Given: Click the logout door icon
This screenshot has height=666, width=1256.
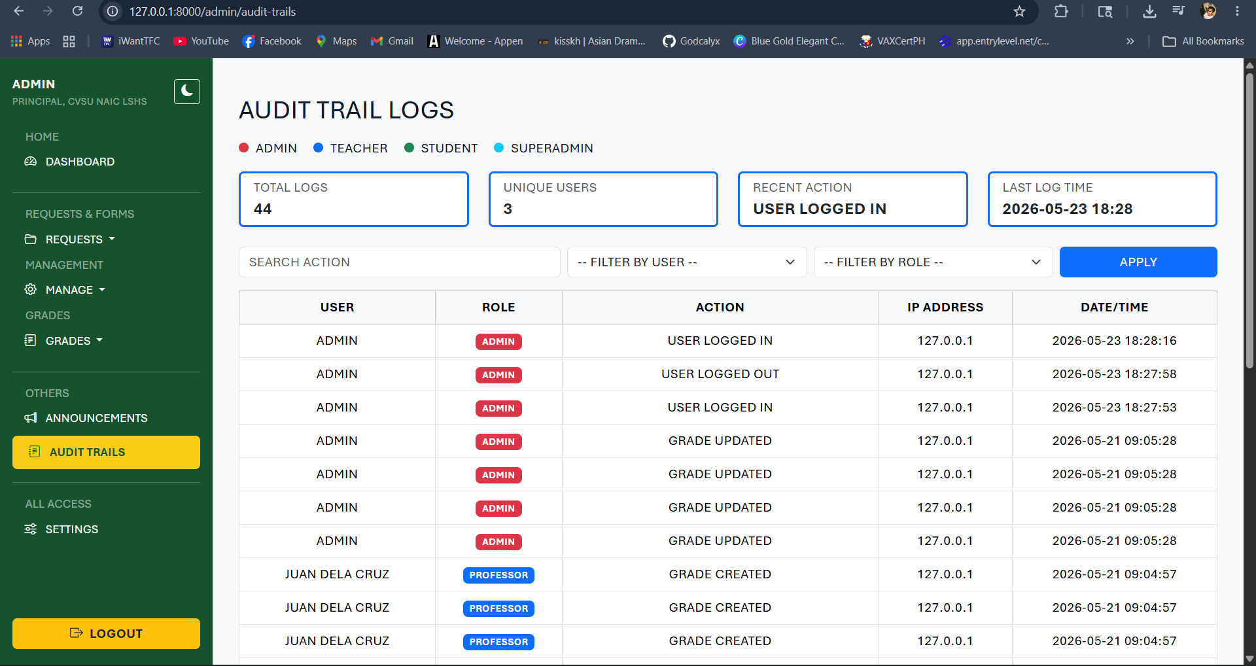Looking at the screenshot, I should click(x=77, y=633).
